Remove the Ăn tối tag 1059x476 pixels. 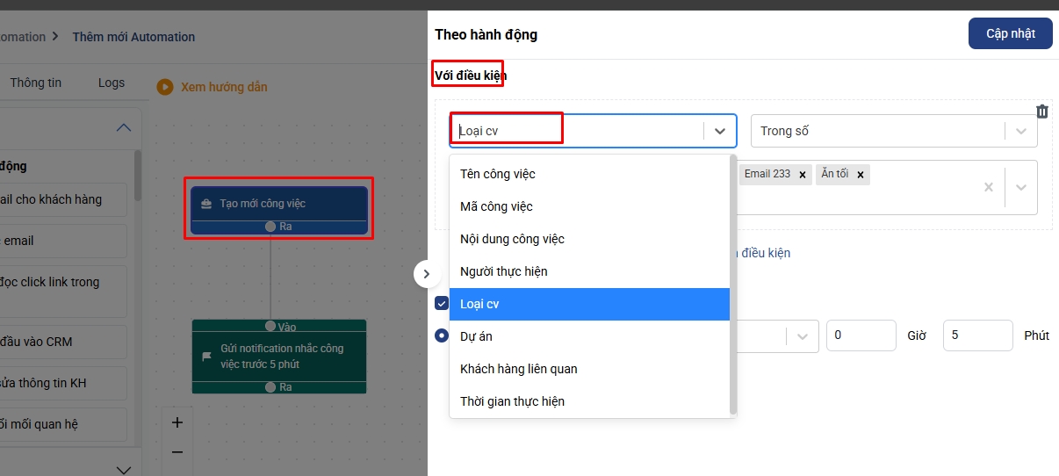(x=861, y=175)
